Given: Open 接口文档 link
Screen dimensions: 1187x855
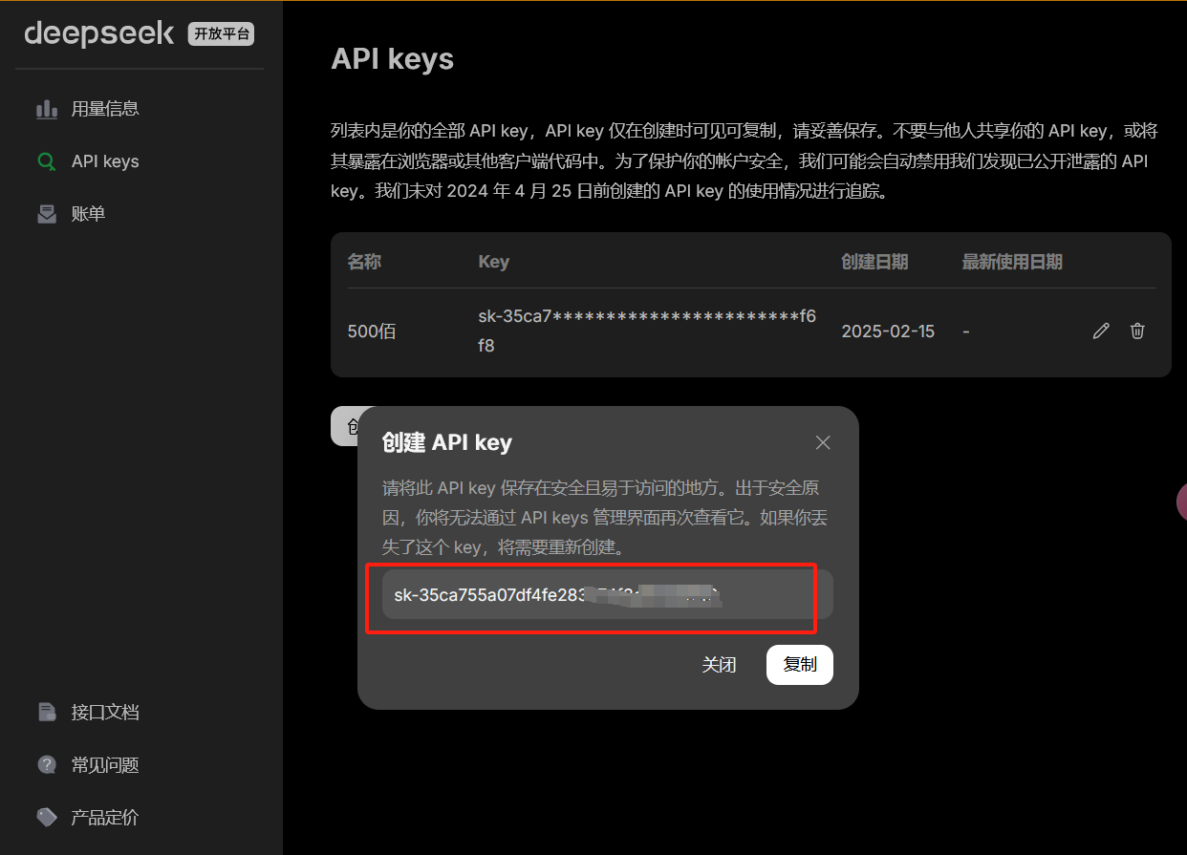Looking at the screenshot, I should 105,713.
